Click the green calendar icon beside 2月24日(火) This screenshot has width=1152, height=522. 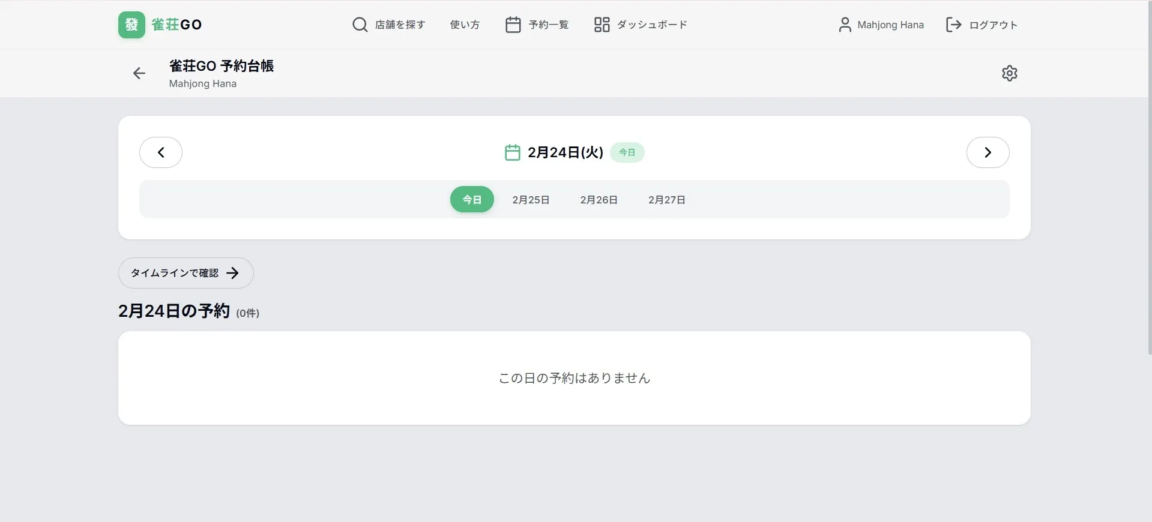point(512,152)
